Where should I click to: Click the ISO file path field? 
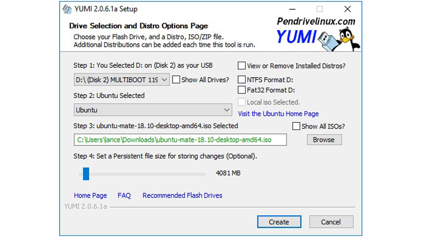pyautogui.click(x=180, y=140)
